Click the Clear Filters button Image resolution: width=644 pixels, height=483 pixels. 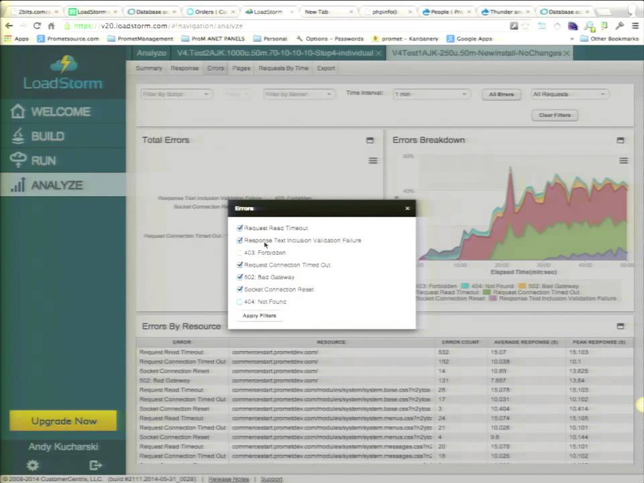pyautogui.click(x=555, y=115)
